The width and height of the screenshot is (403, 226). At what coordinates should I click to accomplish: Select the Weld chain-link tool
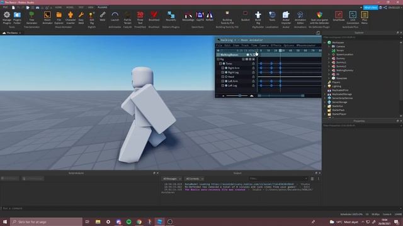click(103, 16)
